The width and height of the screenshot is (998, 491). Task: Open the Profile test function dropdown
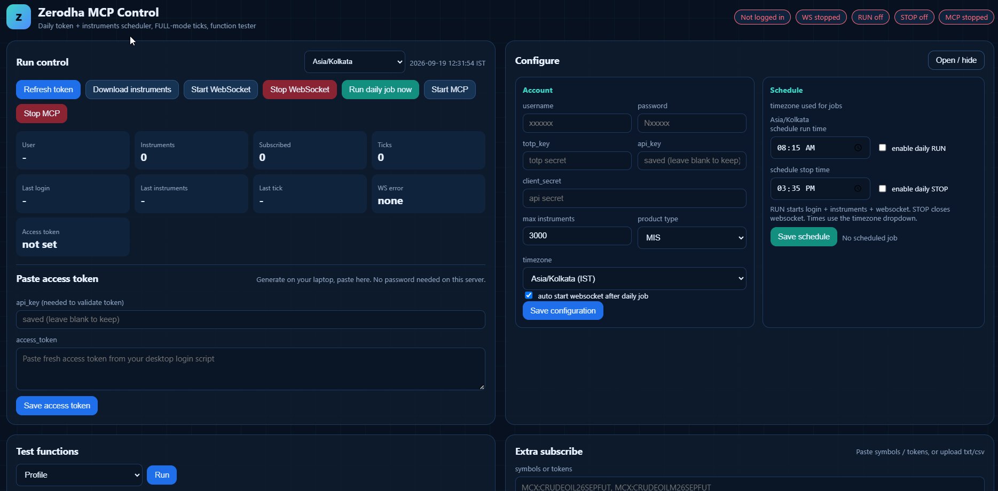click(79, 475)
